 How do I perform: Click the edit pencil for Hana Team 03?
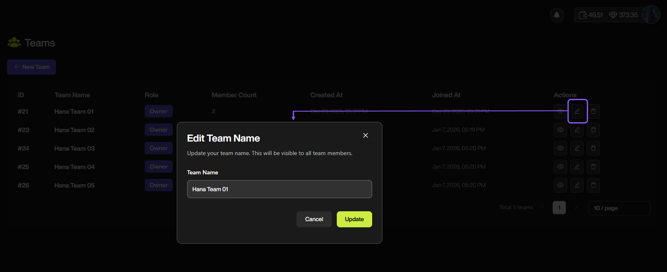pyautogui.click(x=577, y=148)
